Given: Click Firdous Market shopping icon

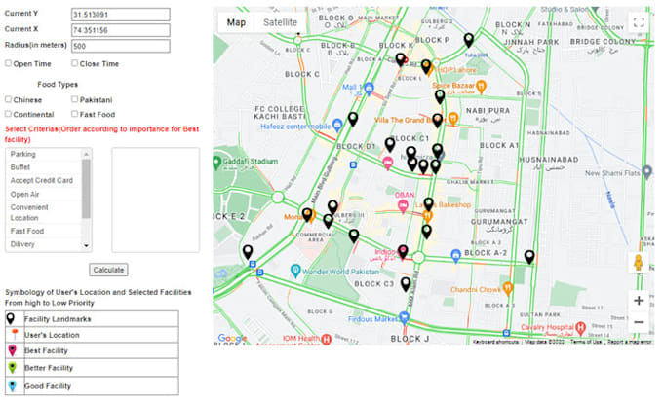Looking at the screenshot, I should (x=404, y=317).
